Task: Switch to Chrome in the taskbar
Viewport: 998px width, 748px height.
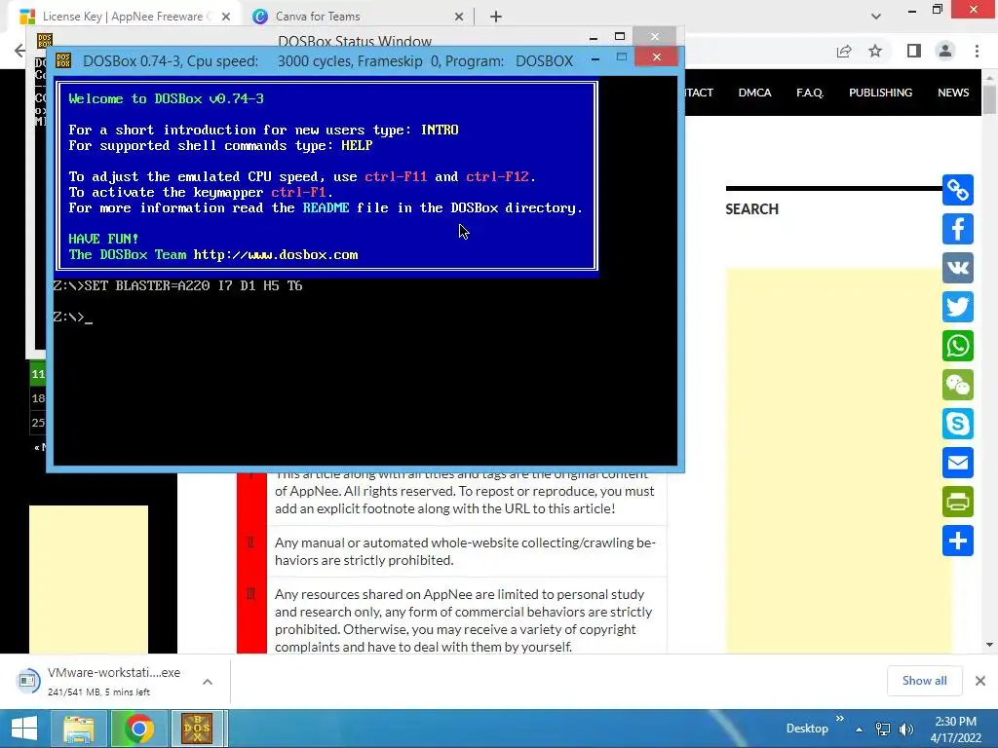Action: point(138,729)
